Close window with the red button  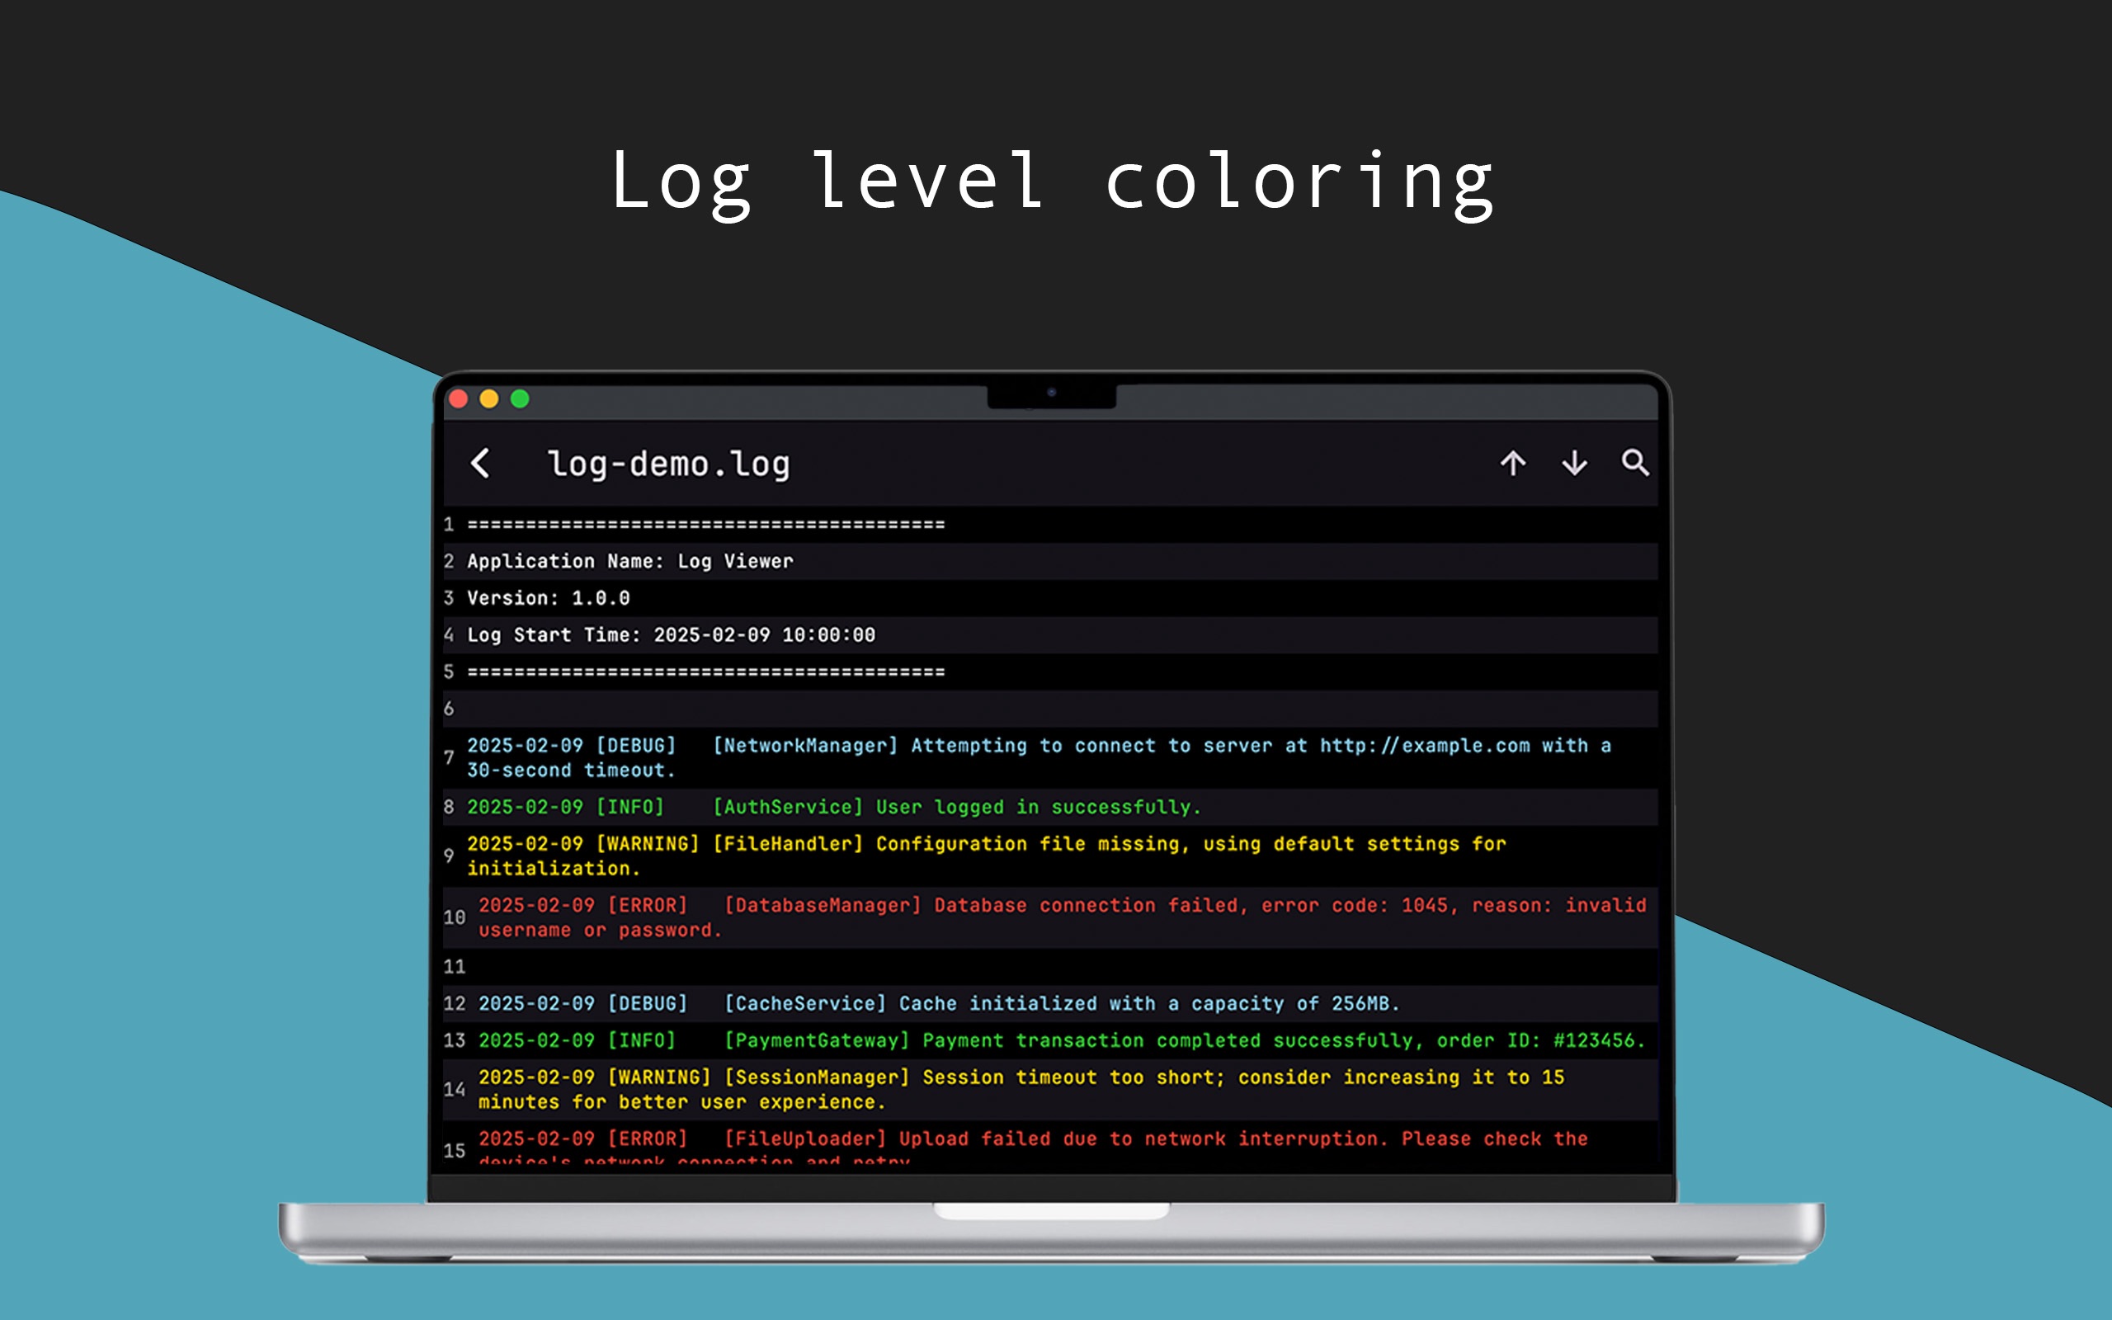click(458, 399)
